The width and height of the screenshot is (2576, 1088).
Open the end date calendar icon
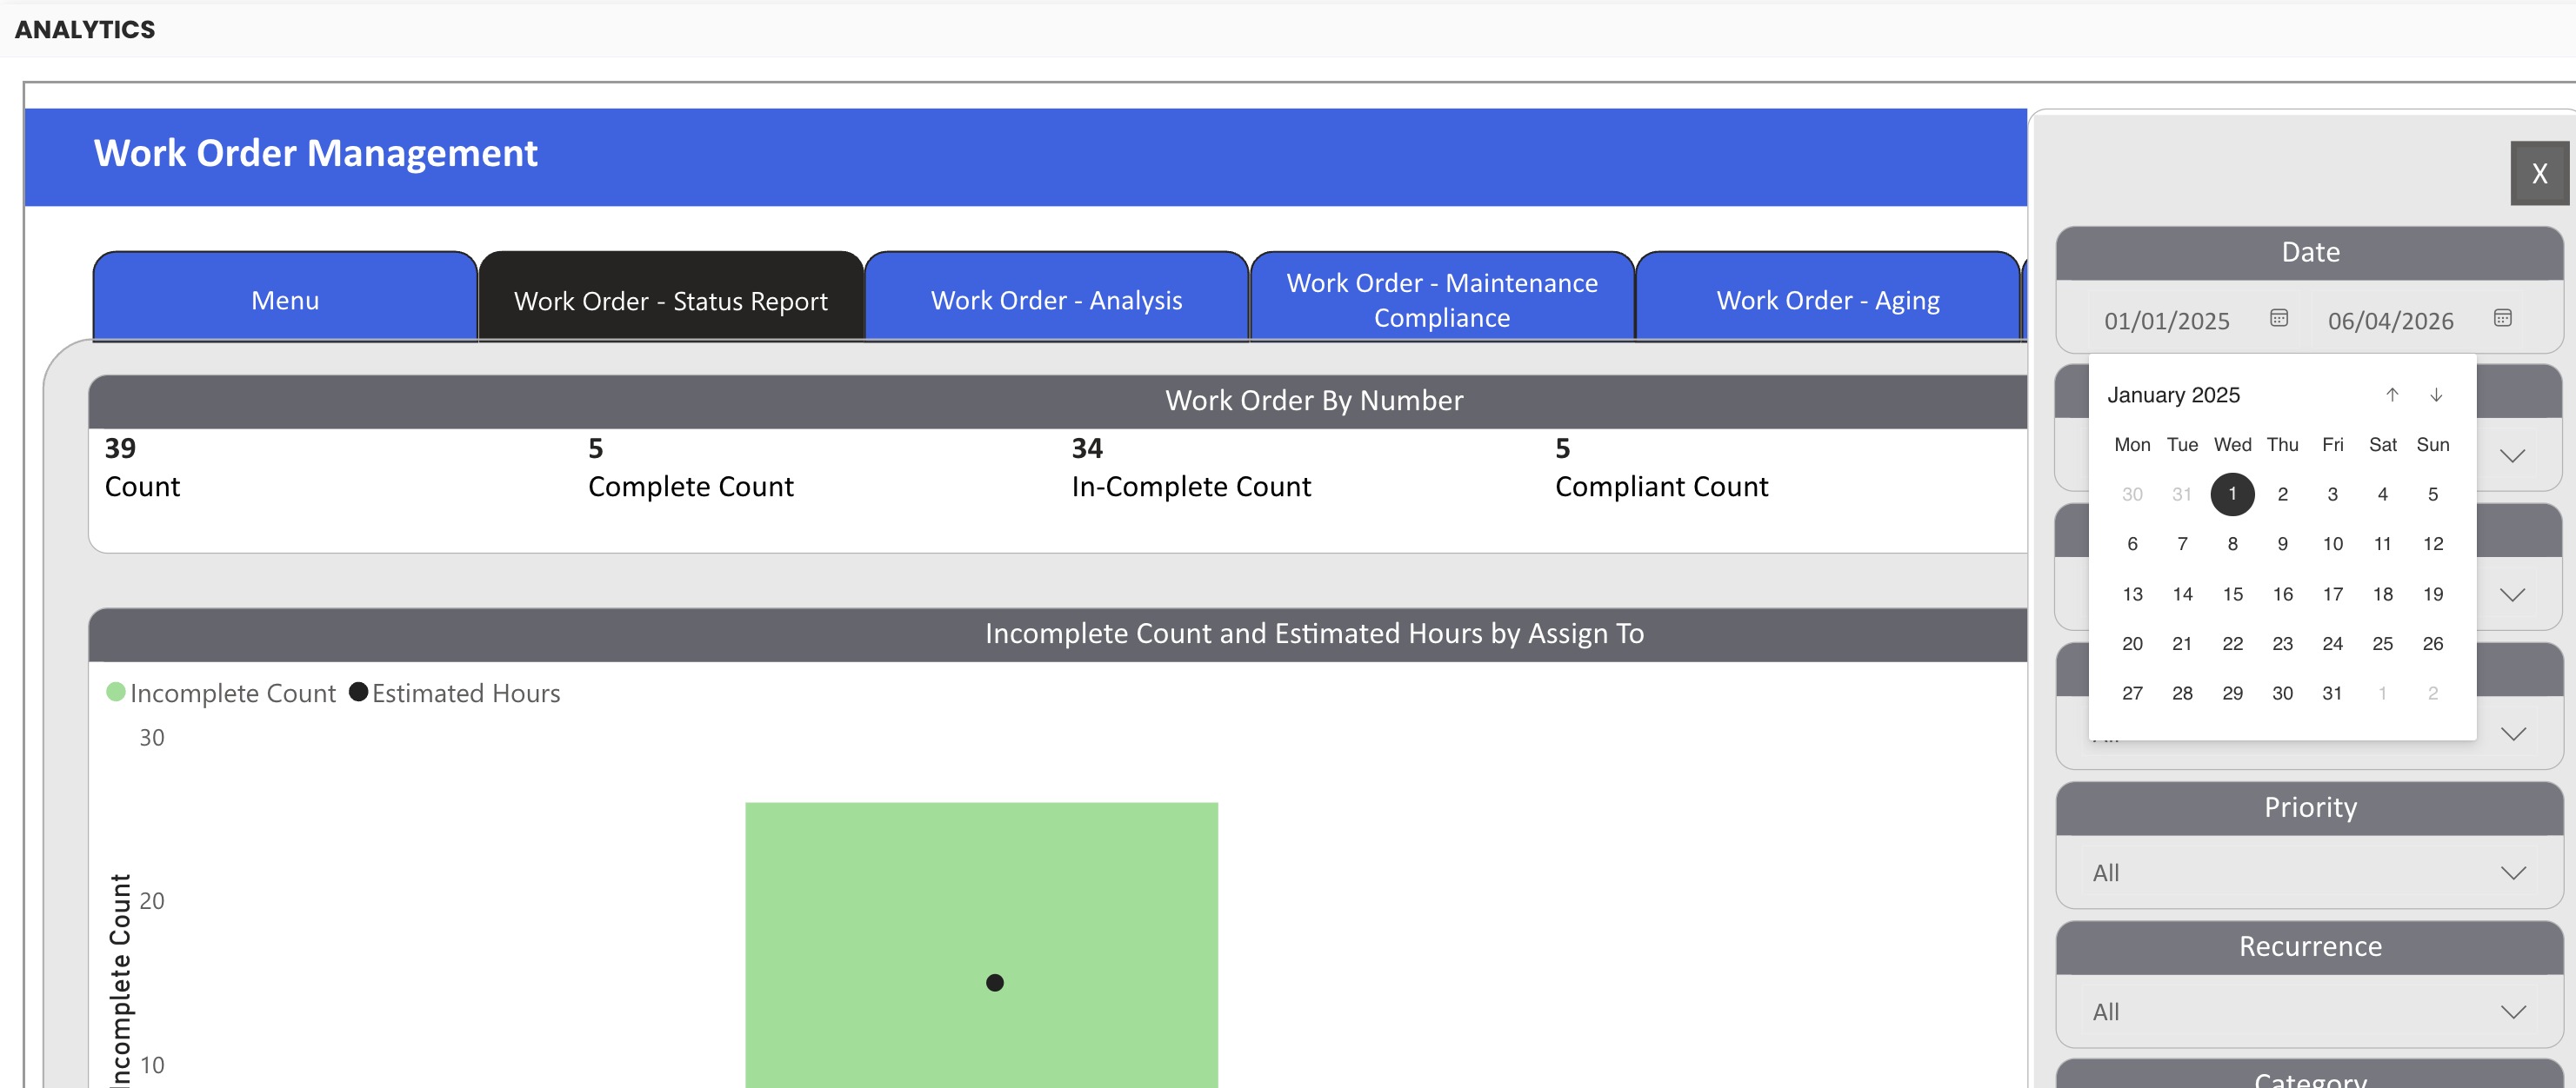pyautogui.click(x=2501, y=319)
